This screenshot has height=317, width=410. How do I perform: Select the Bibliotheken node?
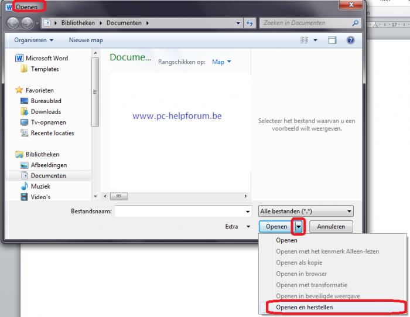point(37,154)
